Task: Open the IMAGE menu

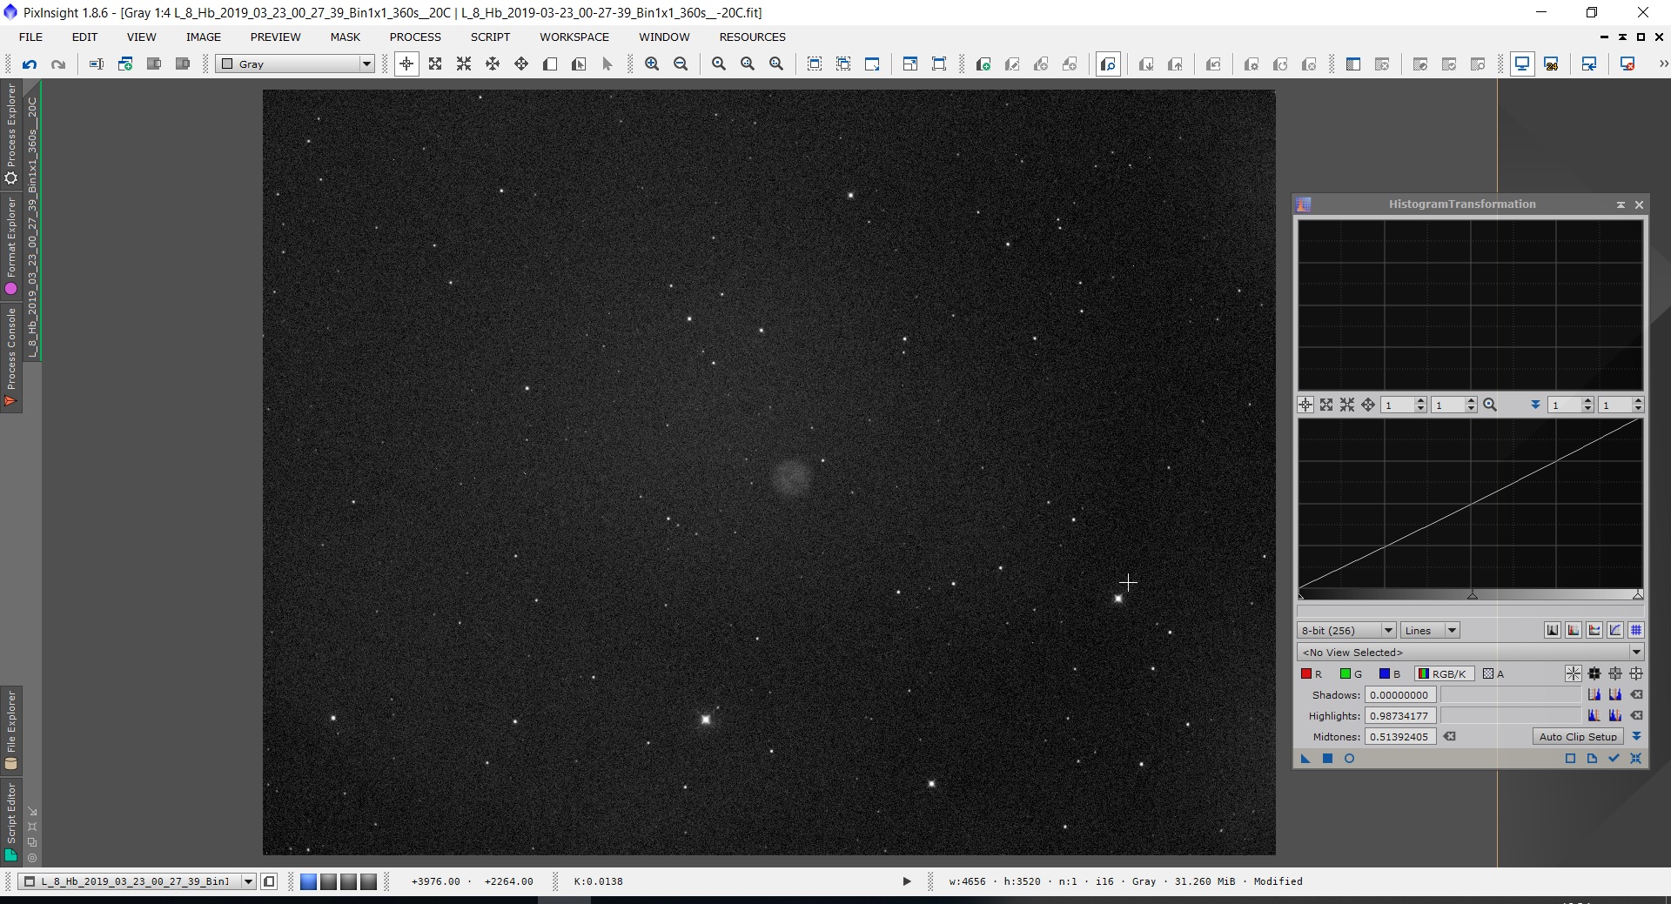Action: [x=203, y=37]
